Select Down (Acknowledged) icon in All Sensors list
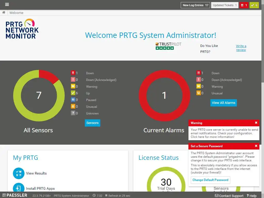264x198 pixels. tap(73, 80)
